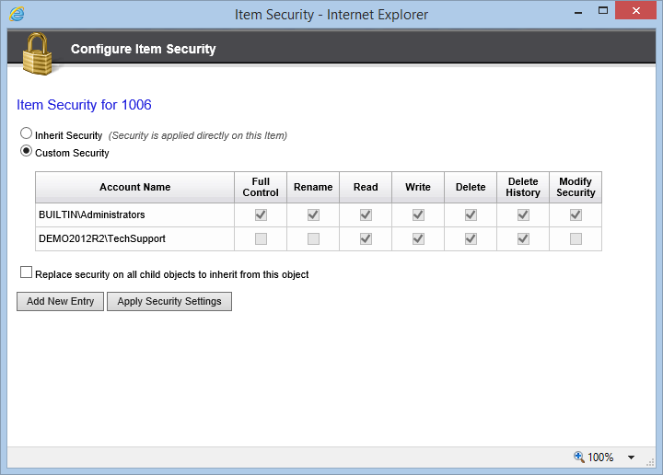Image resolution: width=663 pixels, height=475 pixels.
Task: Toggle Modify Security for DEMO2012R2\TechSupport
Action: [576, 238]
